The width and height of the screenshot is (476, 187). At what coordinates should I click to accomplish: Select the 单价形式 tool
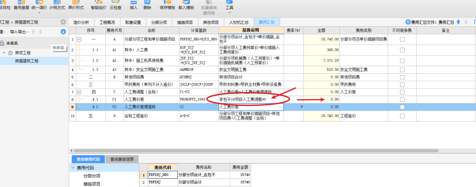76,5
